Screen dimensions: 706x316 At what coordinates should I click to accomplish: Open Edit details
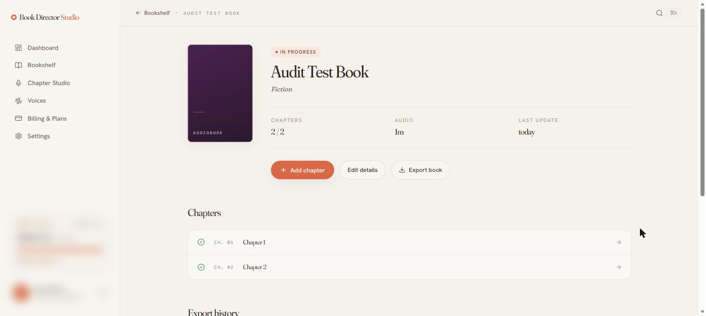tap(362, 170)
